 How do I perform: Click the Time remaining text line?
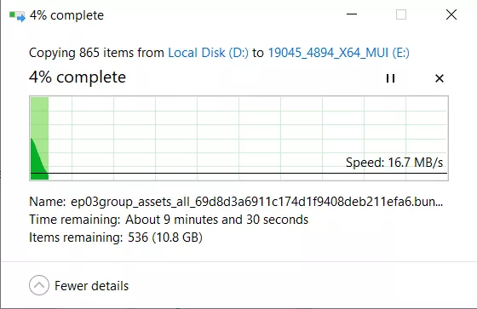coord(169,220)
